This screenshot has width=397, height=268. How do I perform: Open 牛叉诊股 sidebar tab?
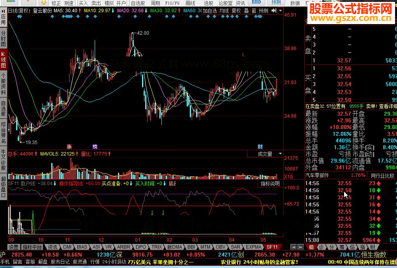point(3,160)
